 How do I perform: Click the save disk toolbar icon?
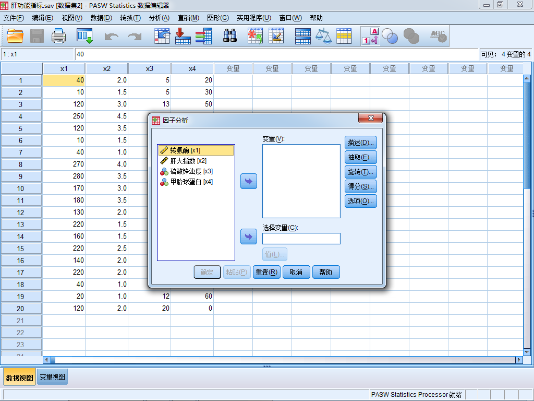(37, 36)
